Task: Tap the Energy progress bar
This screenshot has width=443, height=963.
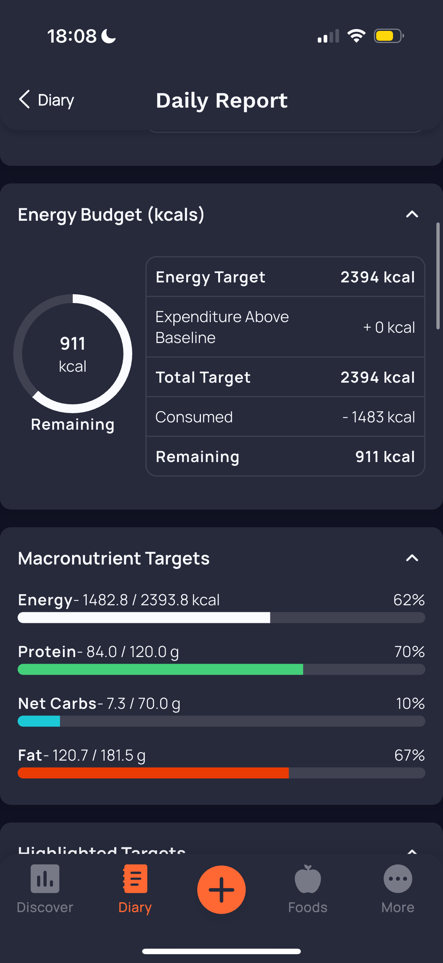Action: coord(221,618)
